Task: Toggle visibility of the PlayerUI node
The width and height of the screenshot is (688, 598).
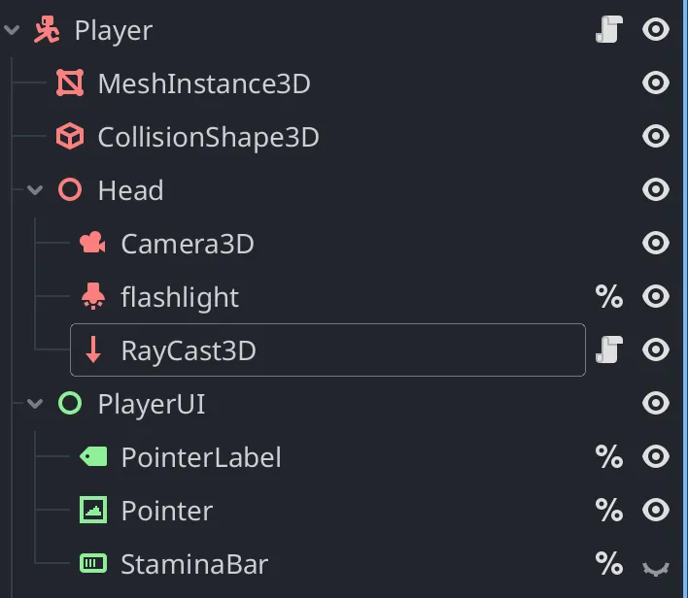Action: coord(656,404)
